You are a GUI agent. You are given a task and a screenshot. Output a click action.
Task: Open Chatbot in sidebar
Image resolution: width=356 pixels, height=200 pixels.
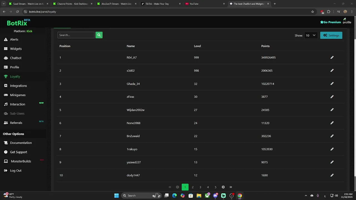(16, 58)
